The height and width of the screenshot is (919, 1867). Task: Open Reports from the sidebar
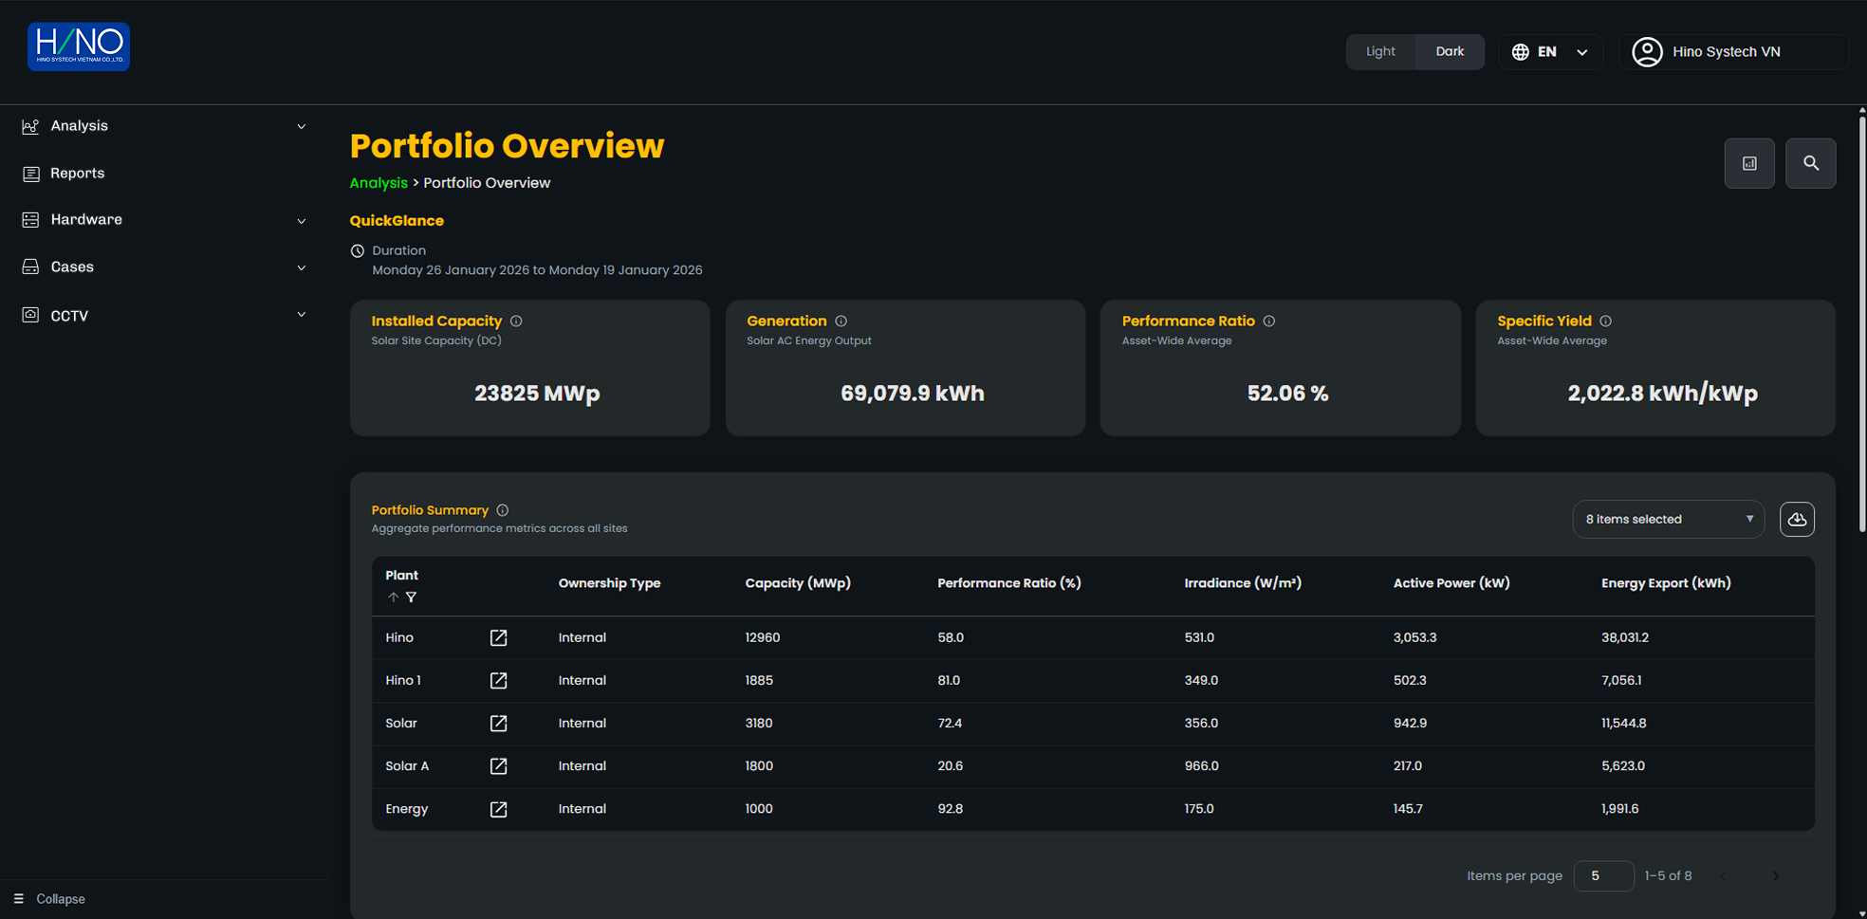pyautogui.click(x=78, y=174)
